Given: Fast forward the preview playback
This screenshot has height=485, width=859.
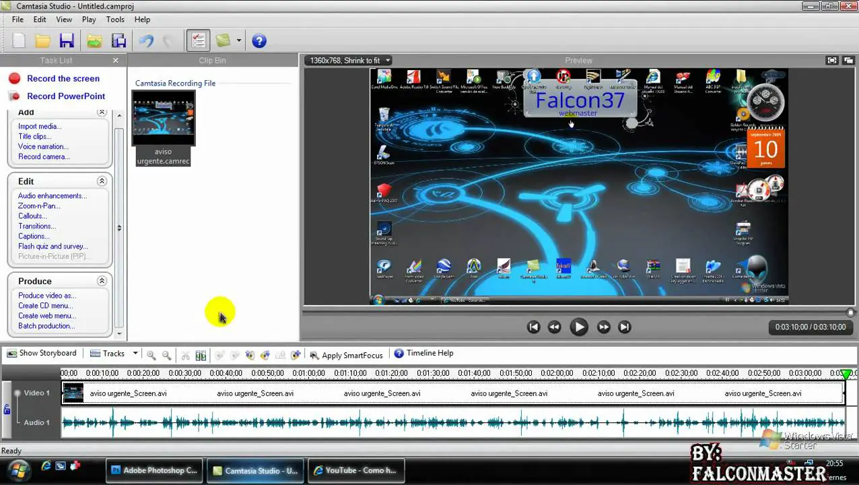Looking at the screenshot, I should [x=603, y=327].
